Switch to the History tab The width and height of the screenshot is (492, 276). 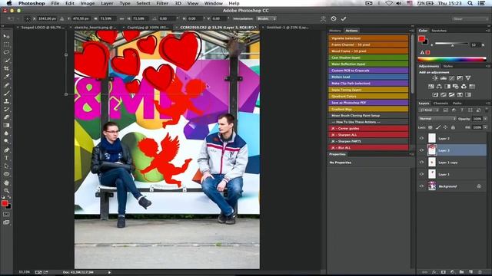335,31
